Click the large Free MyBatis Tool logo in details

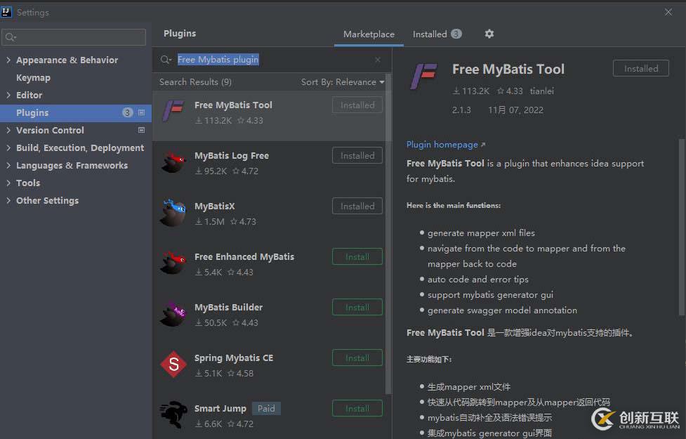[x=423, y=77]
